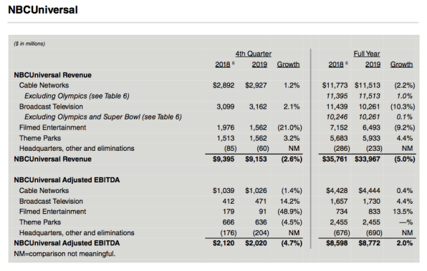
Task: Click the 4th Quarter 2018 column label
Action: click(x=223, y=64)
